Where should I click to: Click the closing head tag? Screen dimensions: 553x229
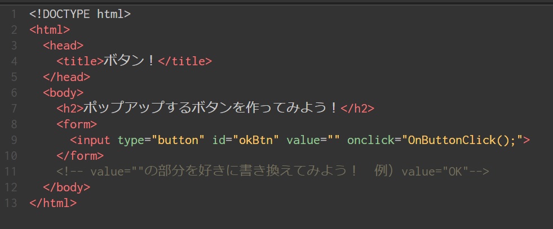[x=67, y=77]
